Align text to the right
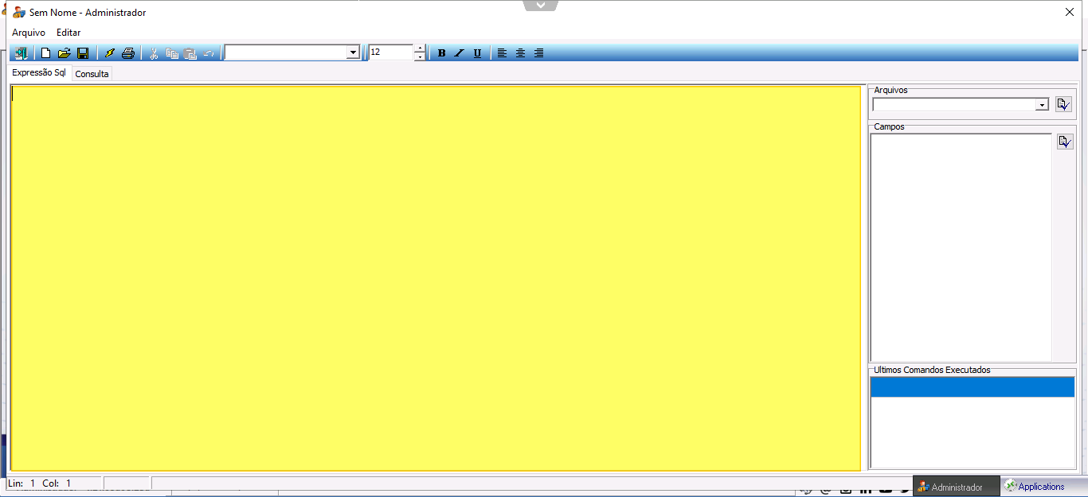The image size is (1088, 497). (x=538, y=53)
